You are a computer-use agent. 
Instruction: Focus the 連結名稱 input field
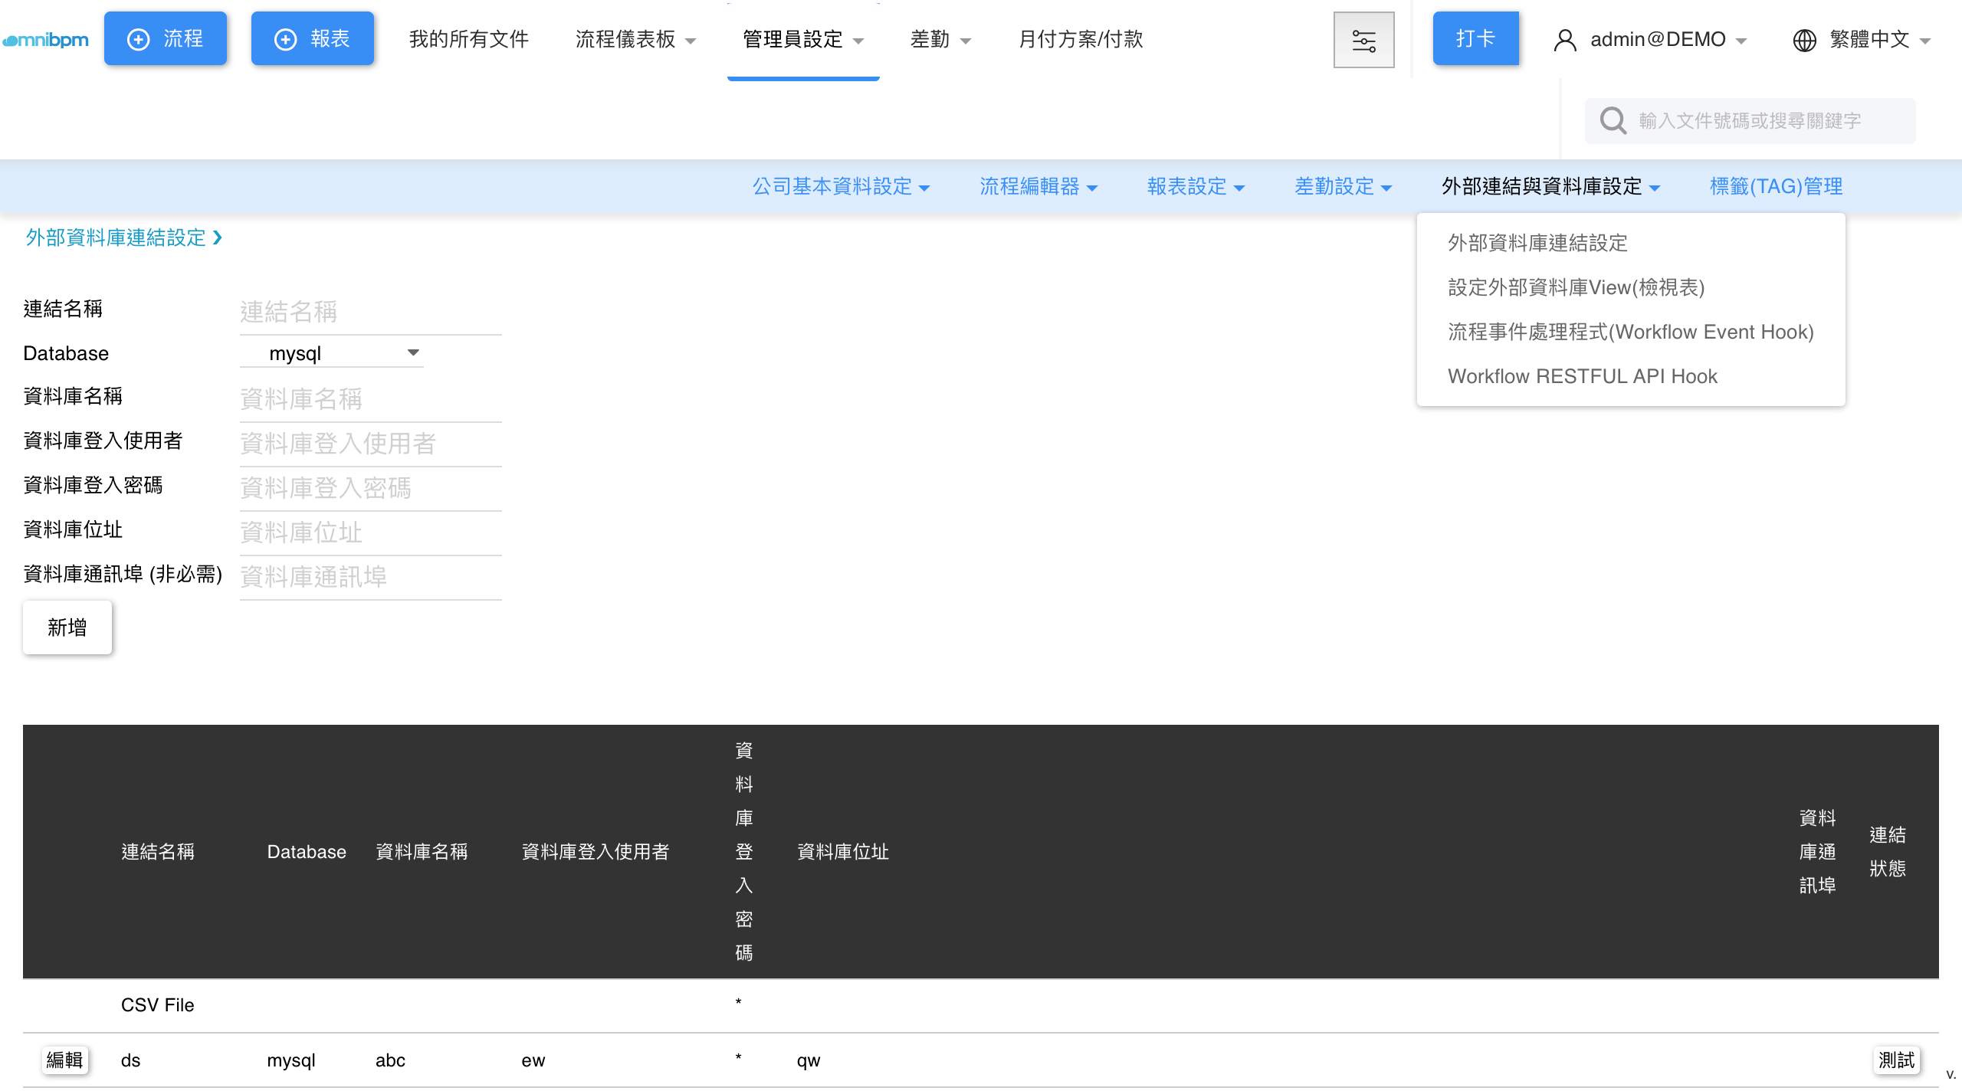coord(371,312)
